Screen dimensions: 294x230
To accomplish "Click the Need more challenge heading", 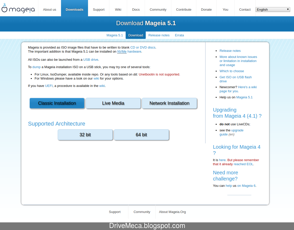I will [x=225, y=176].
